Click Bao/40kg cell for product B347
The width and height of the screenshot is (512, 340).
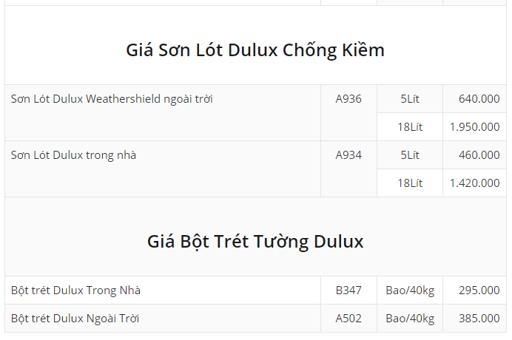tap(410, 290)
